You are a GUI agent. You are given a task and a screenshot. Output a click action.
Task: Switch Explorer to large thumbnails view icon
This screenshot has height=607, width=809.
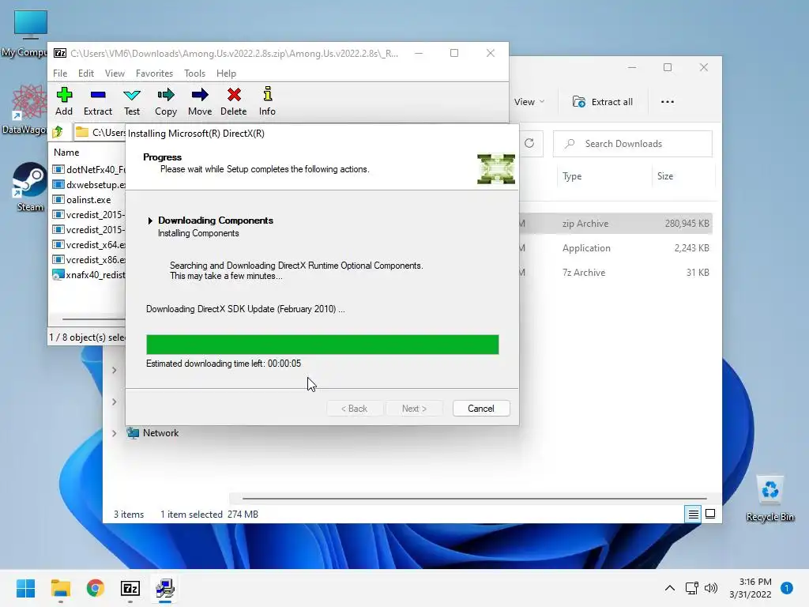[710, 514]
